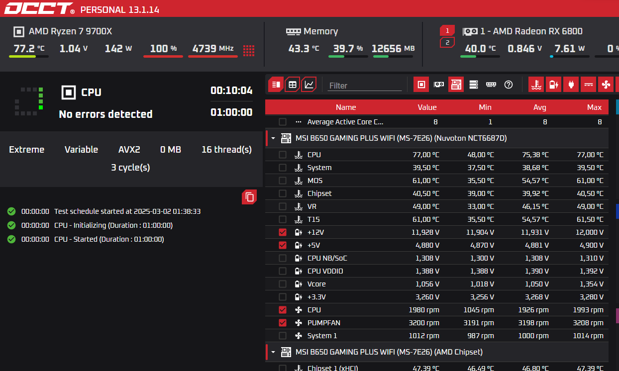Viewport: 619px width, 371px height.
Task: Check the System temperature checkbox
Action: click(x=283, y=168)
